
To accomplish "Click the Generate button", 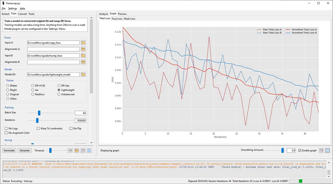I will click(x=25, y=150).
